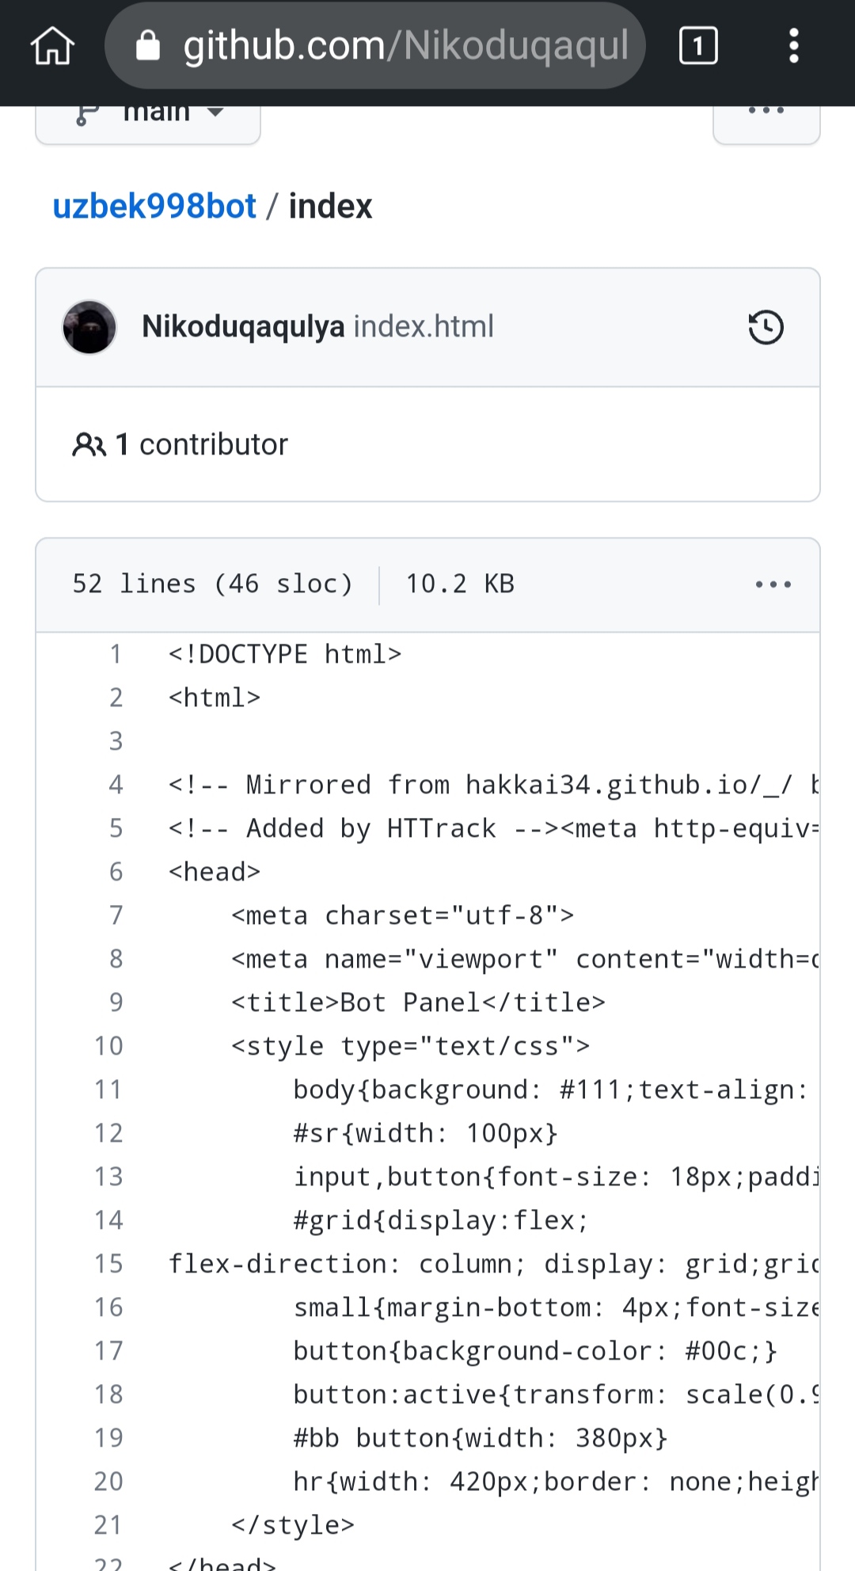The width and height of the screenshot is (855, 1571).
Task: Click the 10.2 KB file size label
Action: (459, 584)
